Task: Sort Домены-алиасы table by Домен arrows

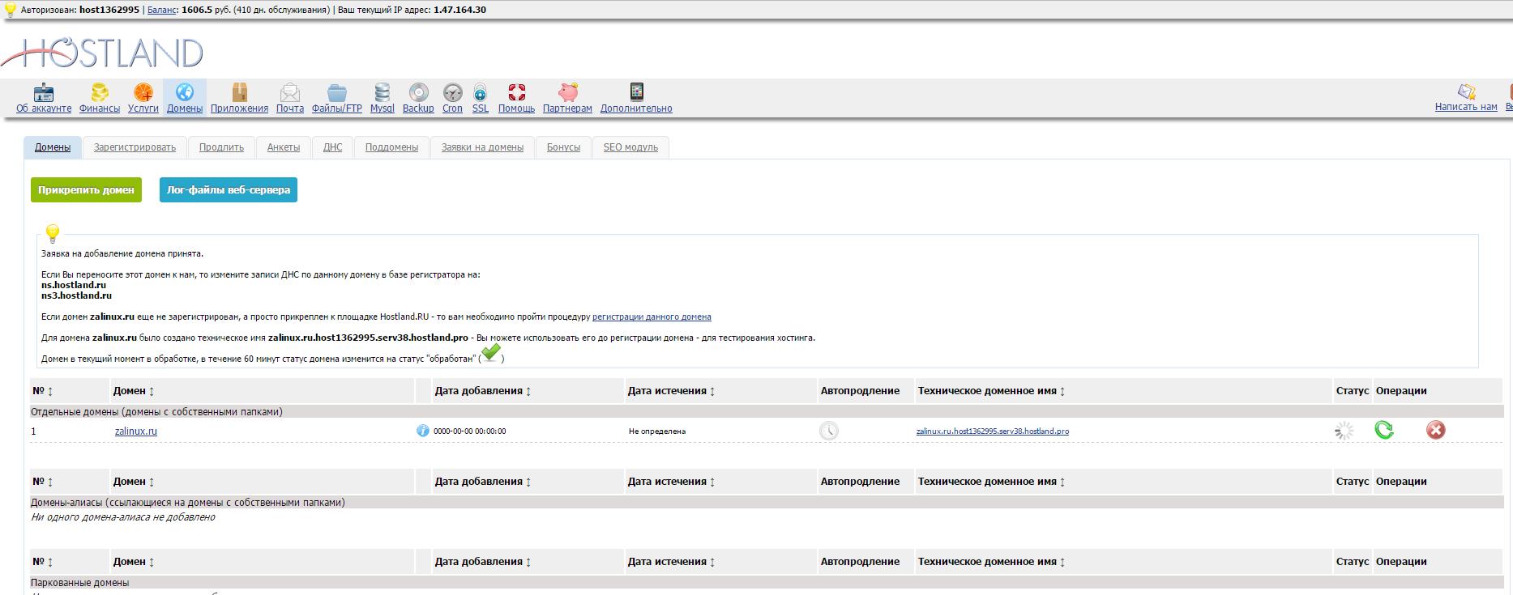Action: 152,482
